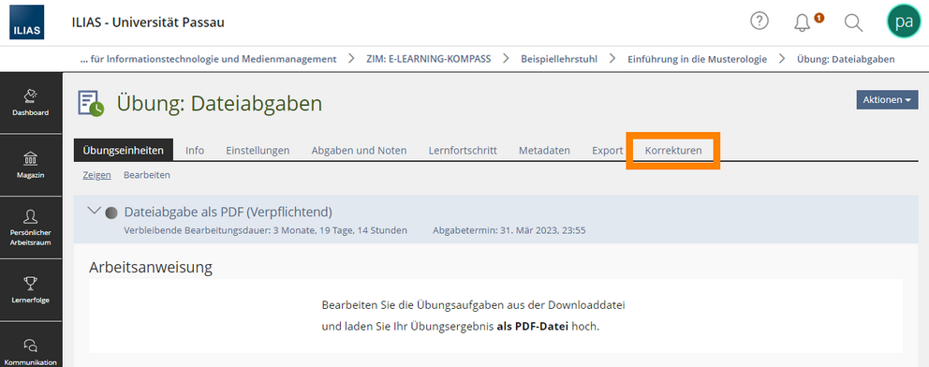Click the Dateiabgabe als PDF (Verpflichtend) title
The height and width of the screenshot is (367, 929).
229,213
